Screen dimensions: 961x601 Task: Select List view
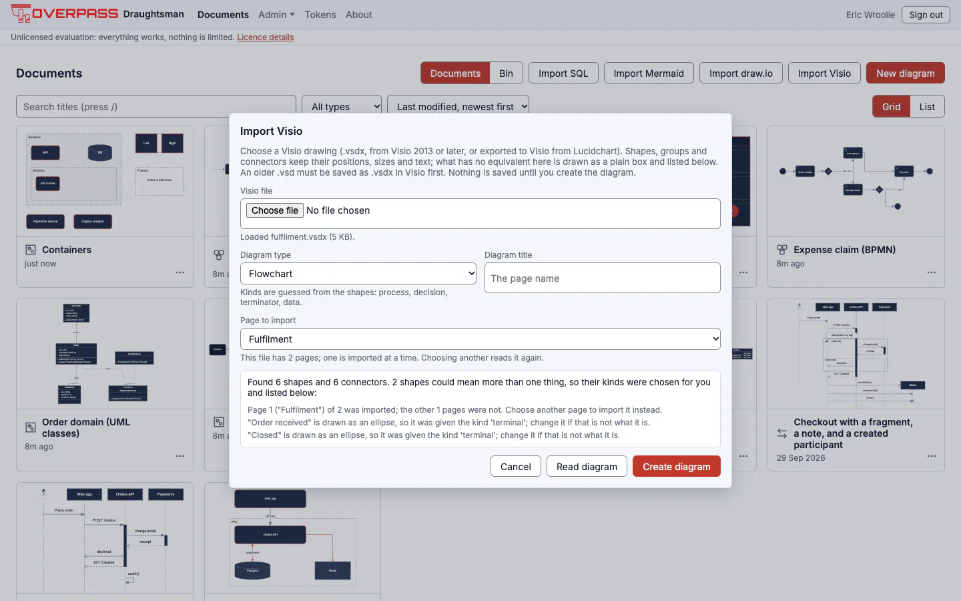(x=927, y=107)
